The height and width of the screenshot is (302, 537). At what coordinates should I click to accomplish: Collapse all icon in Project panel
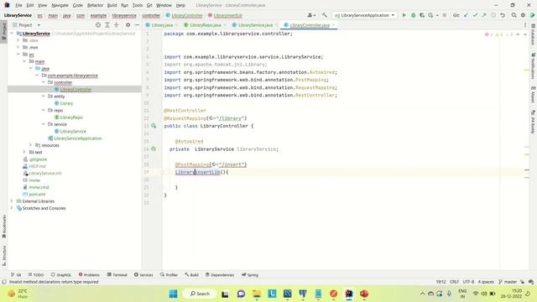click(x=117, y=25)
